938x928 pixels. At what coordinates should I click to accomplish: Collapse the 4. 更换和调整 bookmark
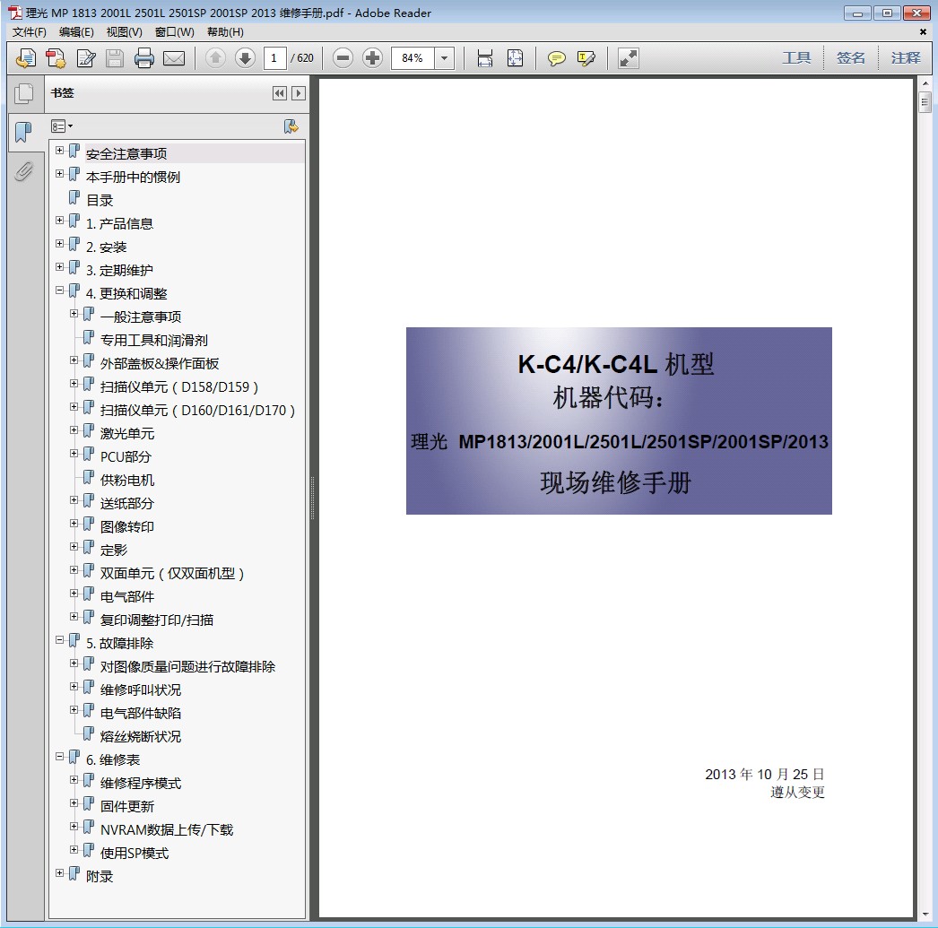(x=60, y=291)
